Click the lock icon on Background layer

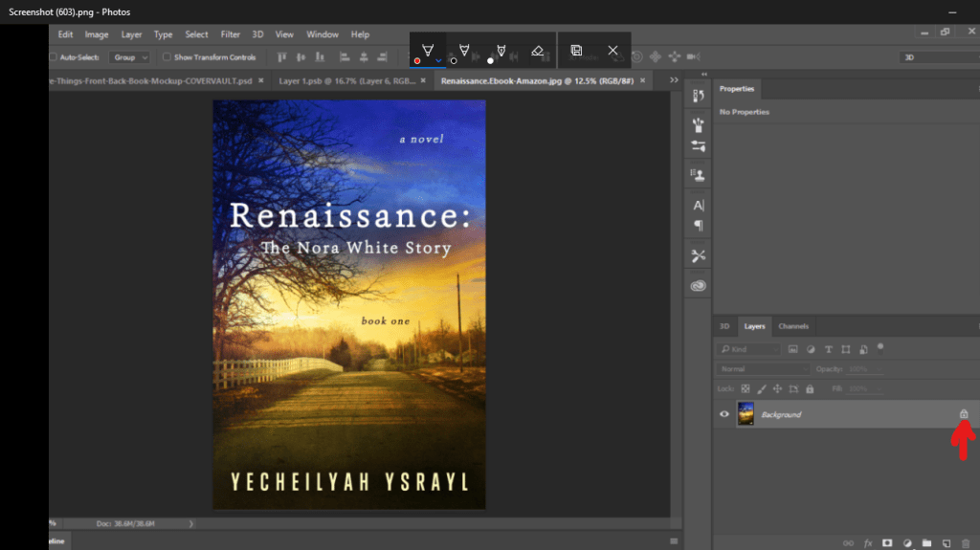[x=964, y=414]
